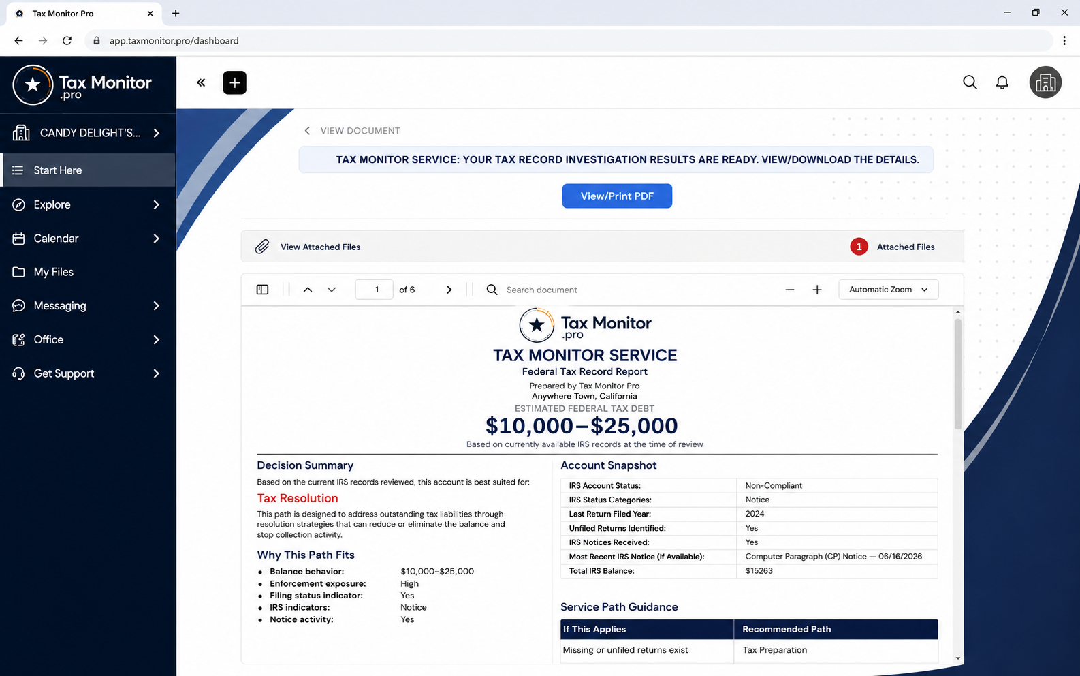Image resolution: width=1080 pixels, height=676 pixels.
Task: Click the page number input field
Action: pos(374,290)
